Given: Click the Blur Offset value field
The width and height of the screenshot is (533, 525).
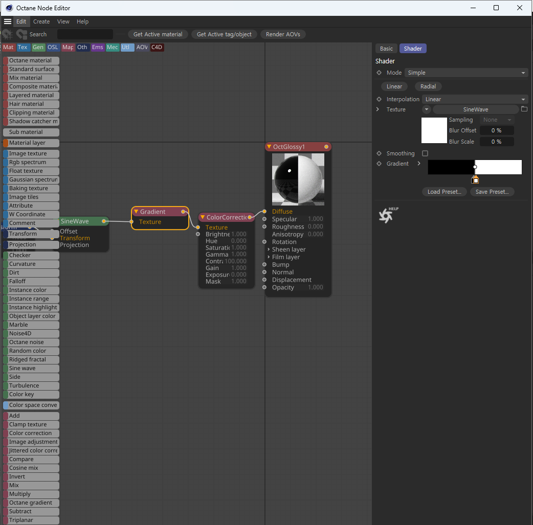Looking at the screenshot, I should [x=497, y=130].
